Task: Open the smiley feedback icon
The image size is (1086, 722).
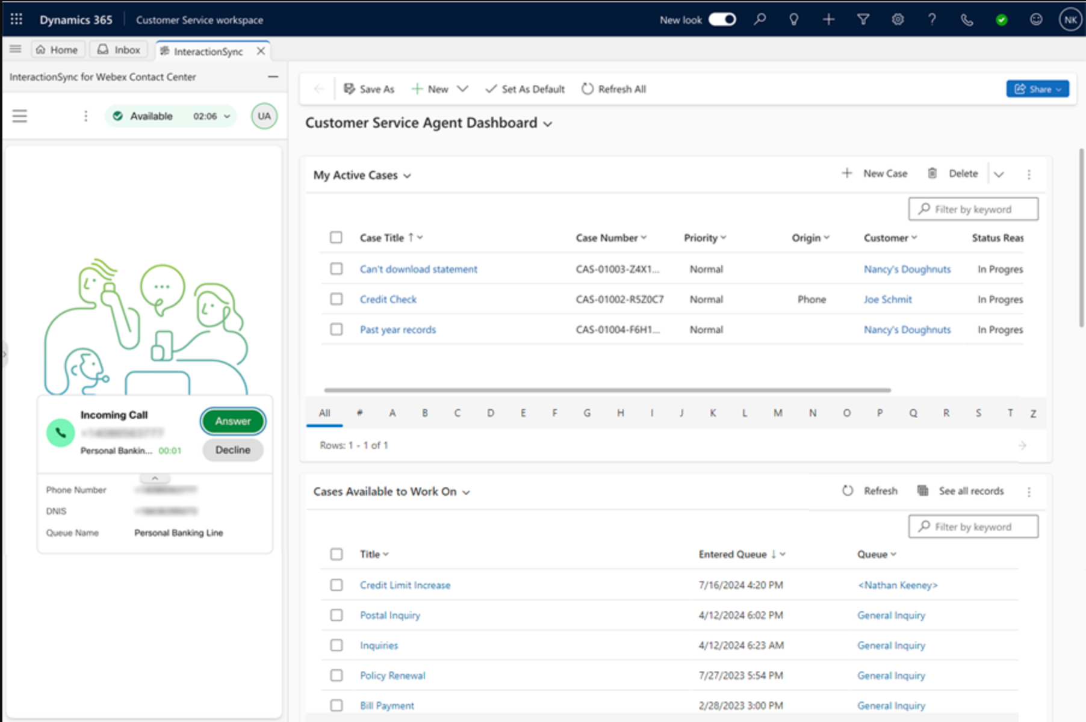Action: click(x=1036, y=19)
